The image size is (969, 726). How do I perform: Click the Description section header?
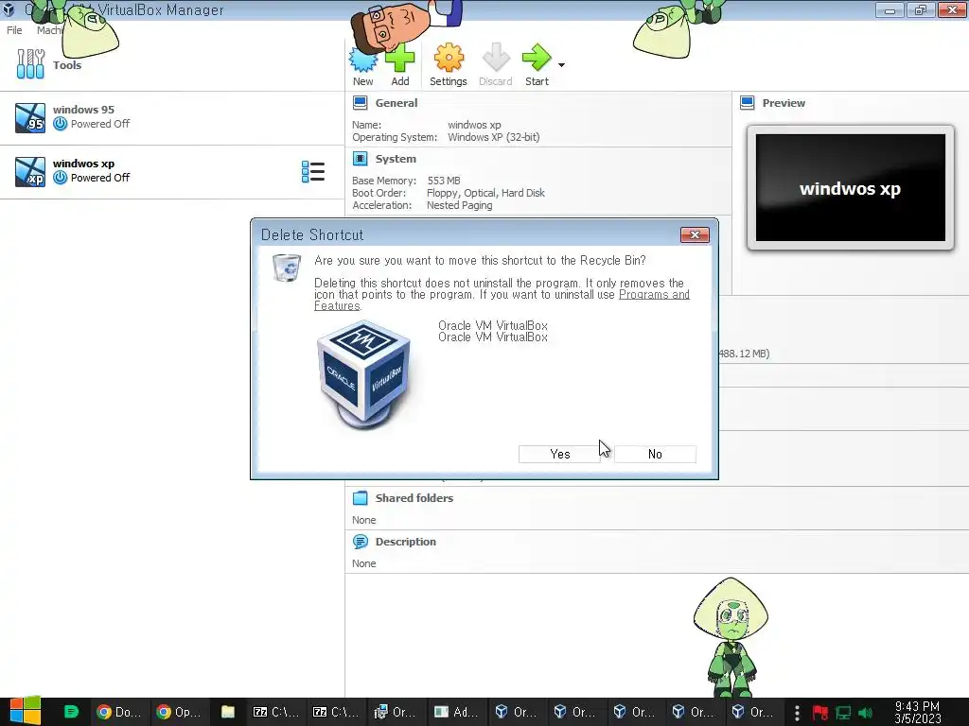[x=405, y=542]
